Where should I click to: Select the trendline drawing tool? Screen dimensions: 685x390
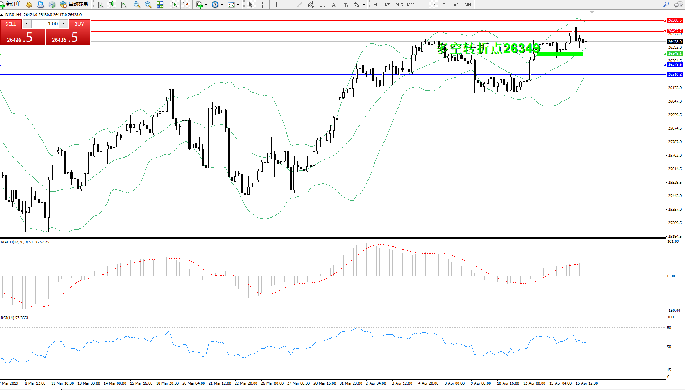pyautogui.click(x=299, y=5)
